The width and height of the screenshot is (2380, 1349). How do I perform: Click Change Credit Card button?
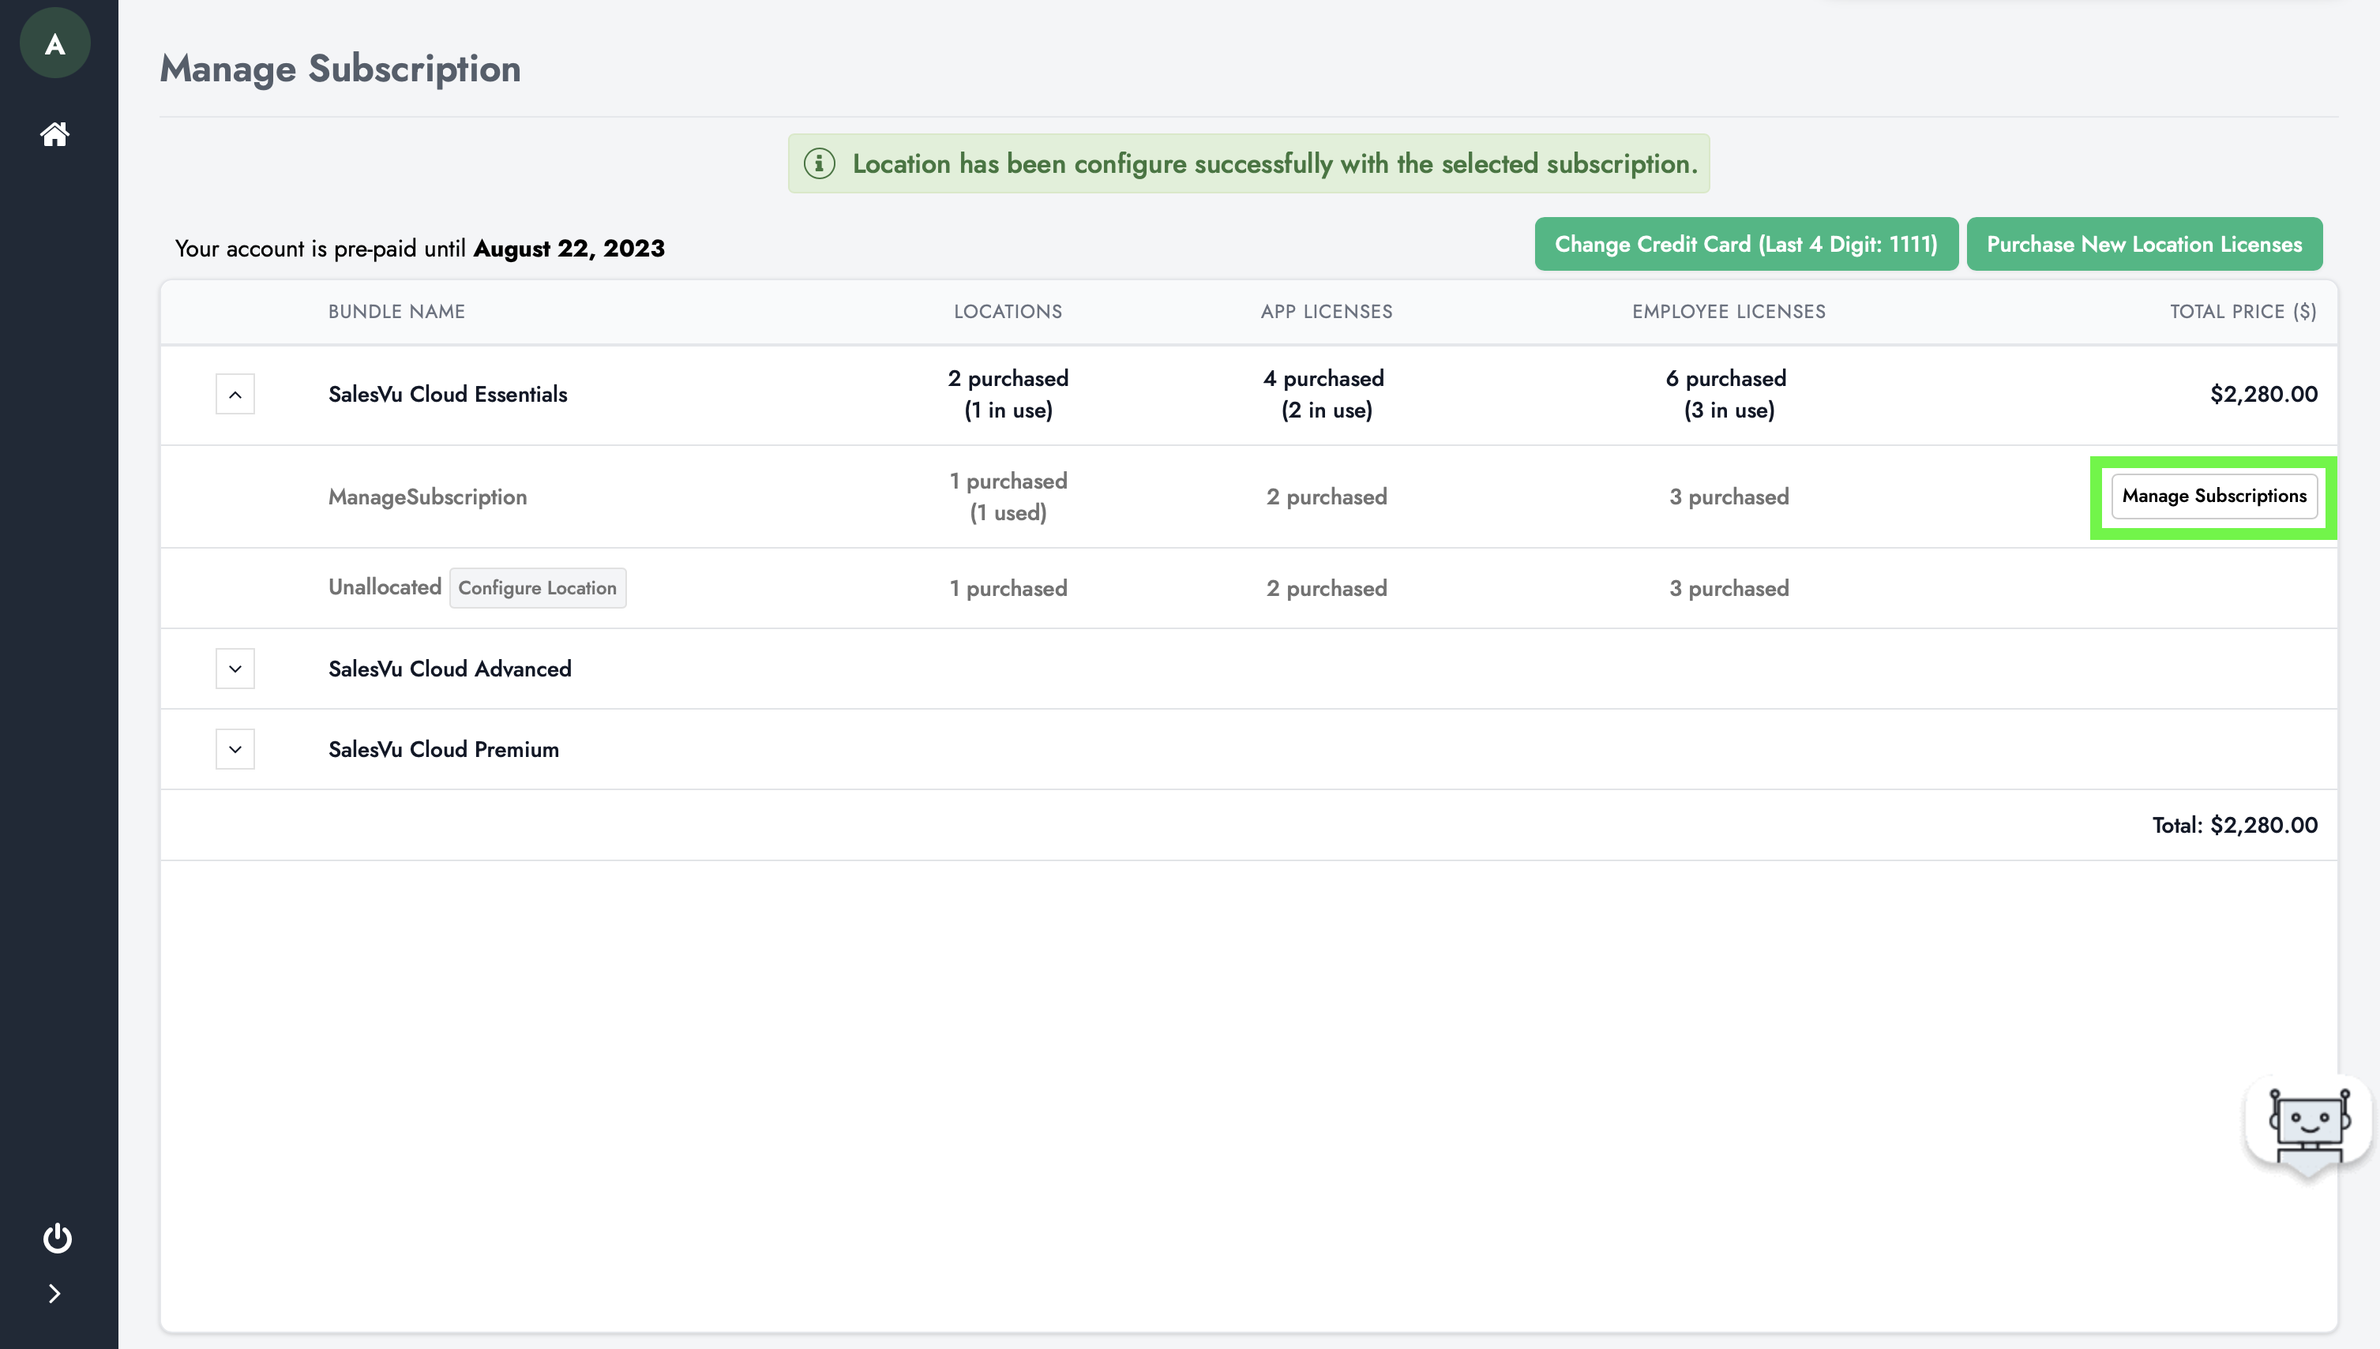point(1746,243)
